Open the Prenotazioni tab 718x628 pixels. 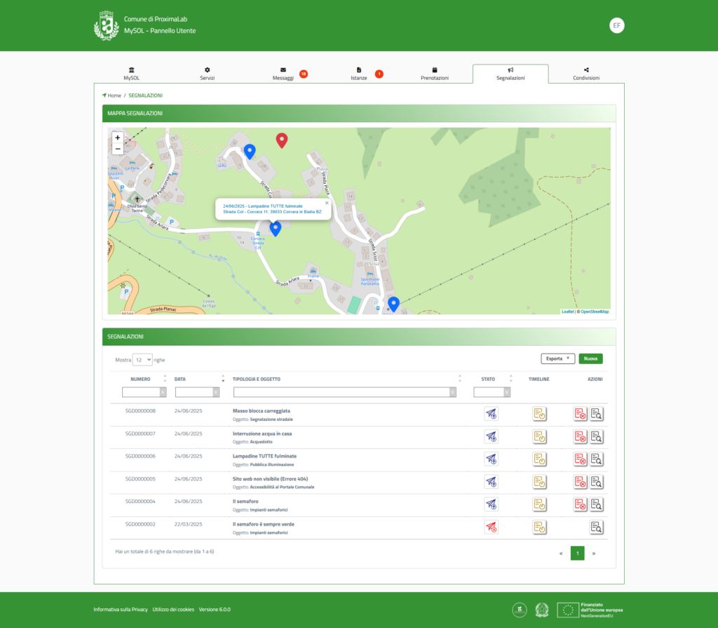tap(435, 74)
